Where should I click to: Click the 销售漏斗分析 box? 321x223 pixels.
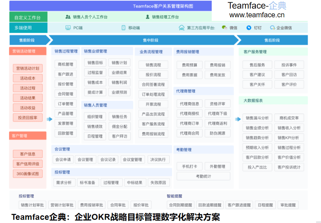coord(257,118)
